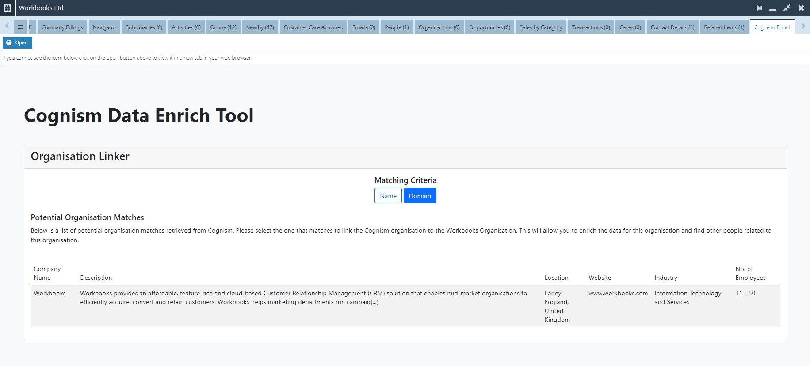Open Online (12) tab
Image resolution: width=810 pixels, height=366 pixels.
click(x=223, y=27)
